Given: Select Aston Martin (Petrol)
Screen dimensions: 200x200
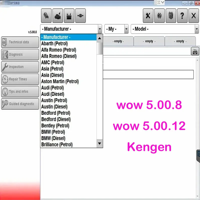Looking at the screenshot, I should [68, 81].
